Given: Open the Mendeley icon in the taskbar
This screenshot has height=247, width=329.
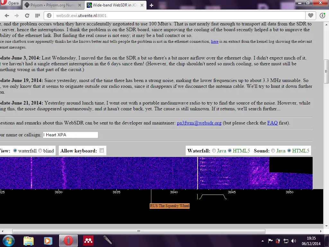Looking at the screenshot, I should tap(88, 241).
